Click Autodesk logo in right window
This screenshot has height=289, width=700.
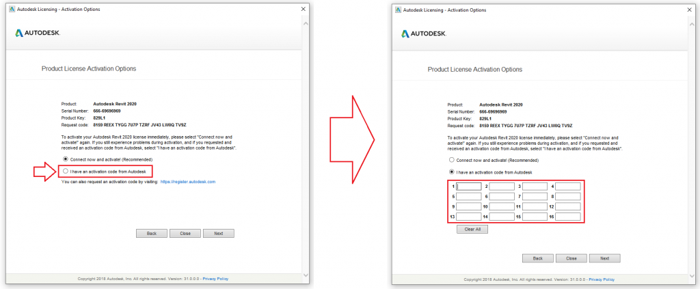coord(424,34)
